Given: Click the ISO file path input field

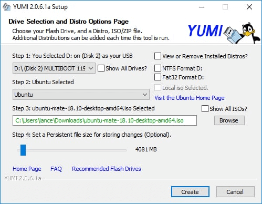Looking at the screenshot, I should pos(104,120).
